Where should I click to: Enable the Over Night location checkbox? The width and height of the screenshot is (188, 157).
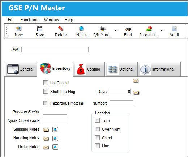(x=97, y=129)
